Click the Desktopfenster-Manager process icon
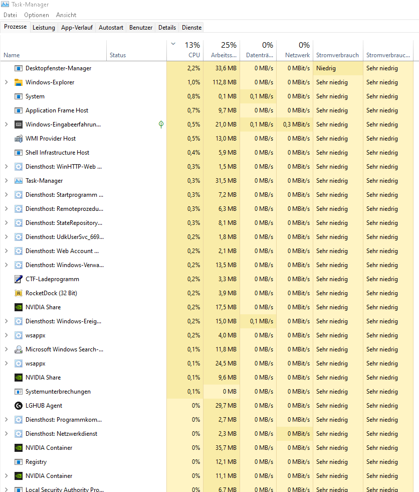The image size is (419, 492). pos(19,68)
